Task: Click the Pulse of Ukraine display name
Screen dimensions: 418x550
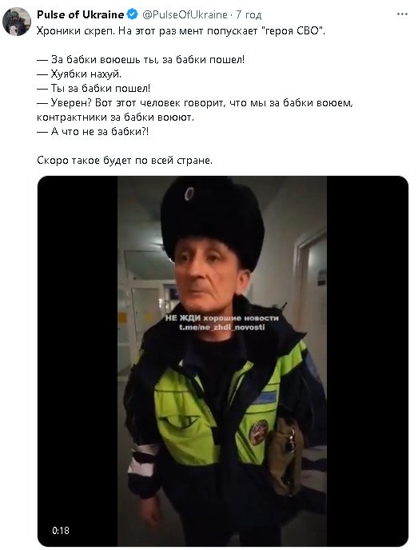Action: (80, 14)
